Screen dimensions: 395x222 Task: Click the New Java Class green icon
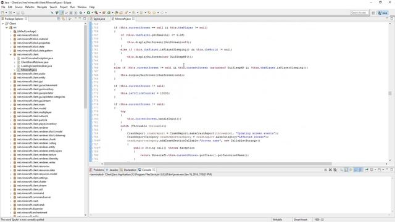pyautogui.click(x=109, y=12)
